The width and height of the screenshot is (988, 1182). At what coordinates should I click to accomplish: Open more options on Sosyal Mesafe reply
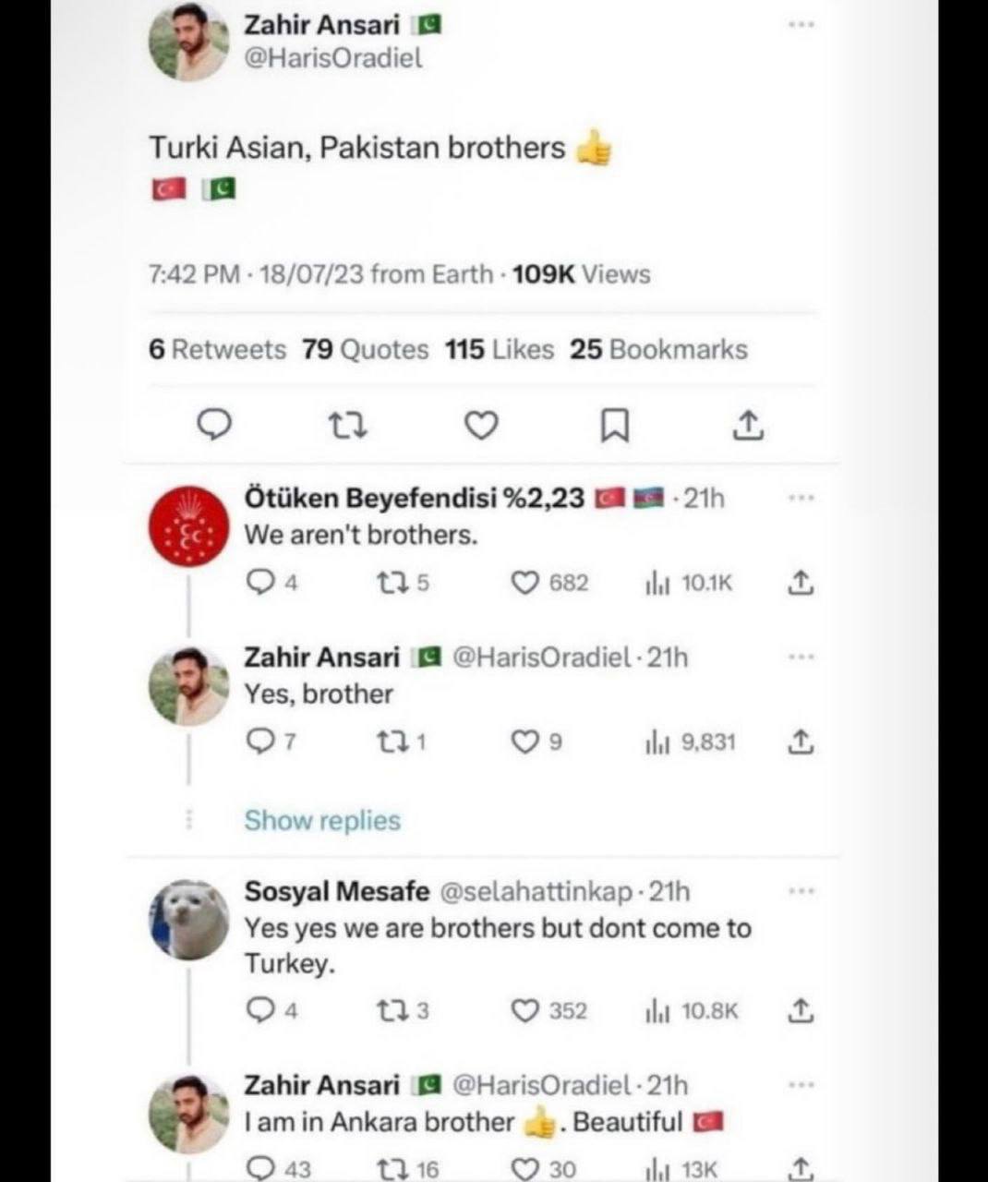801,892
